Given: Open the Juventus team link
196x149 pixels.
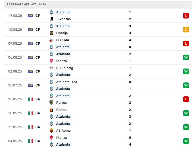Looking at the screenshot, I should [x=63, y=19].
